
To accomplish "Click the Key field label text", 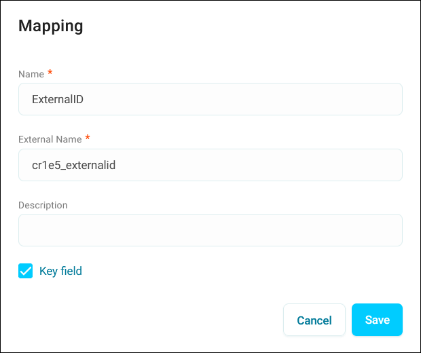I will pos(60,271).
